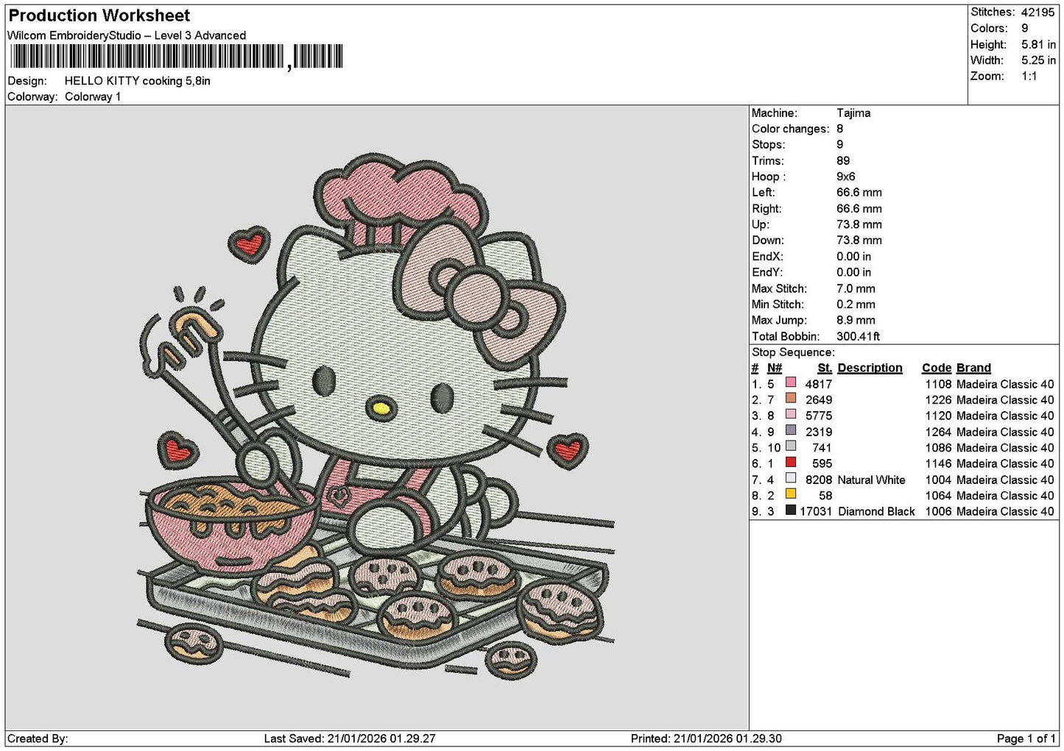Click the Diamond Black description text
The height and width of the screenshot is (751, 1064).
[876, 511]
